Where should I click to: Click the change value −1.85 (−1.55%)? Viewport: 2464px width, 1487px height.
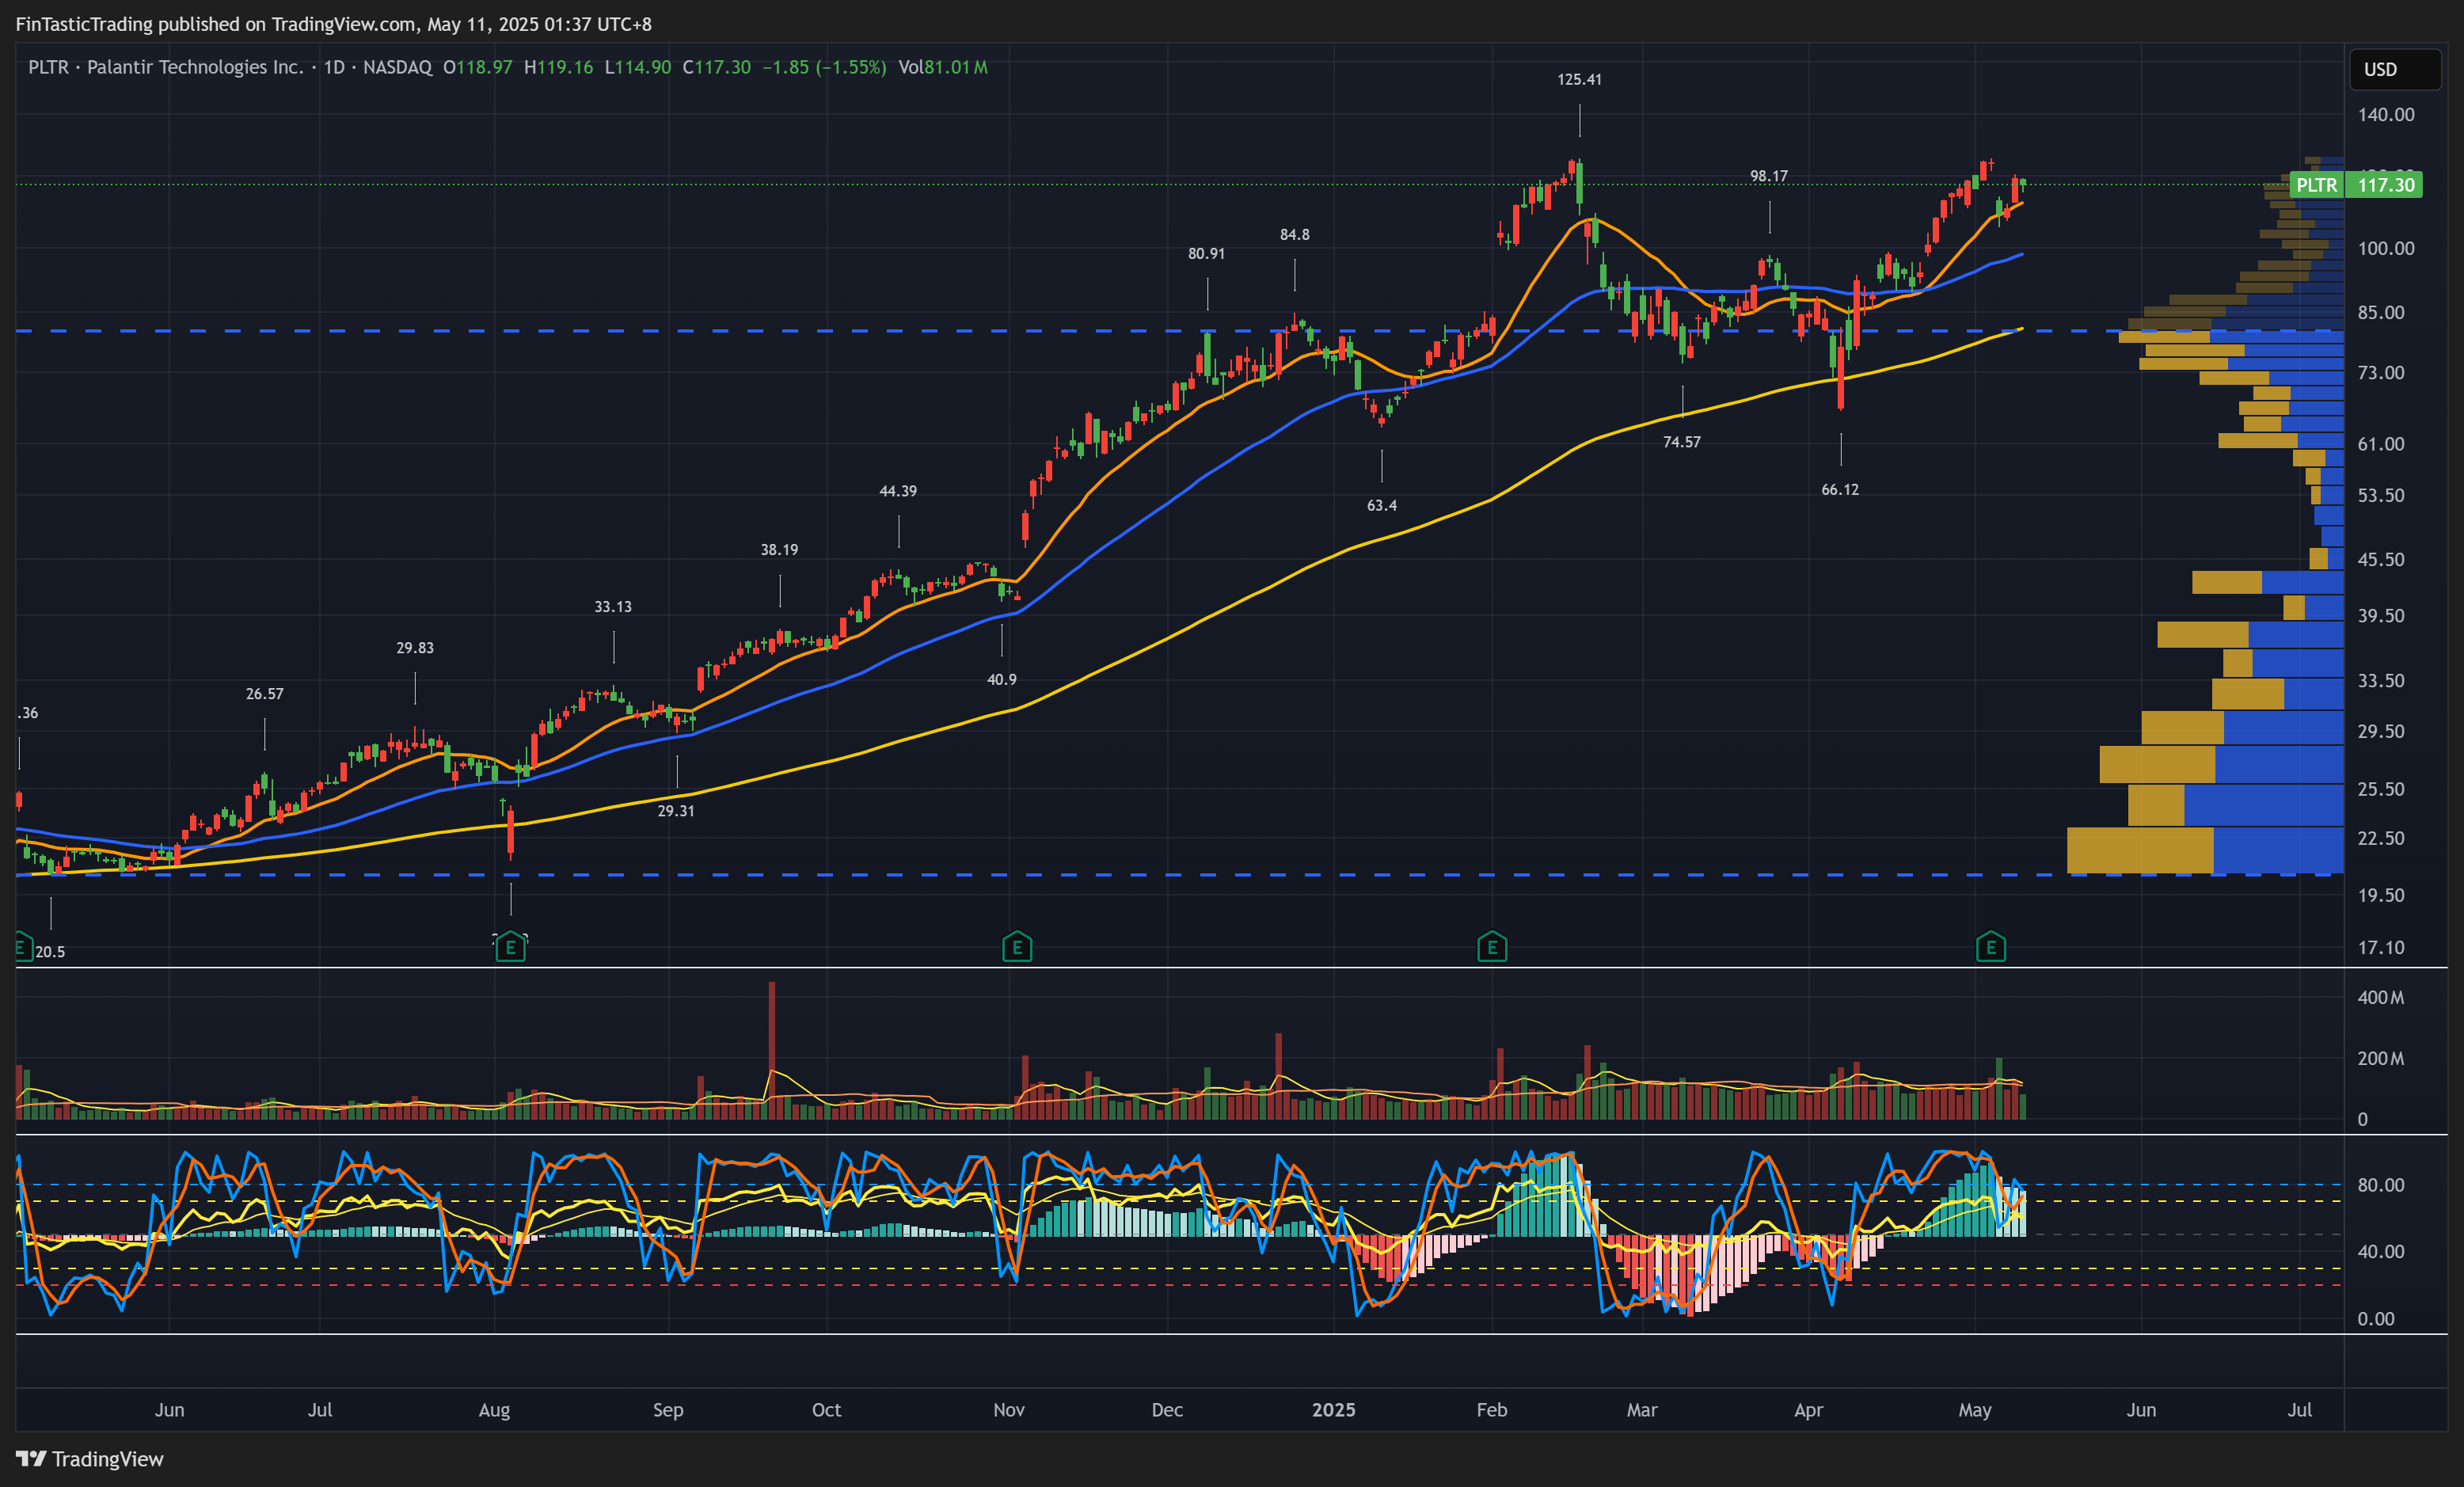coord(824,67)
